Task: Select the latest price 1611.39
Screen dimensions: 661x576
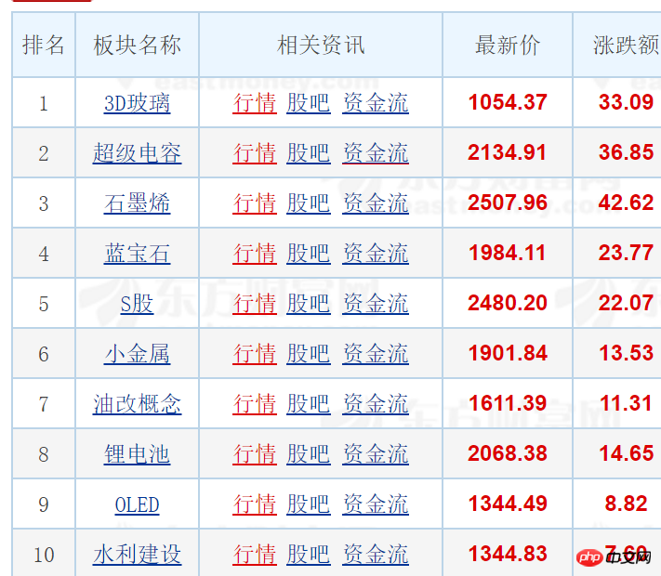Action: tap(508, 403)
